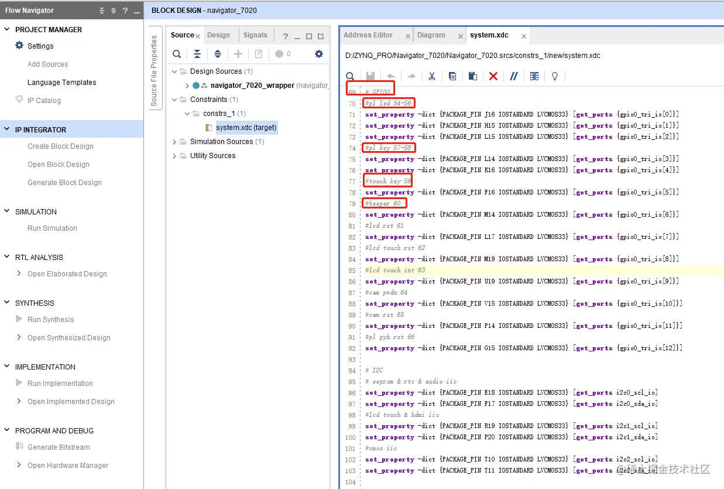
Task: Expand the Utility Sources folder
Action: click(174, 156)
